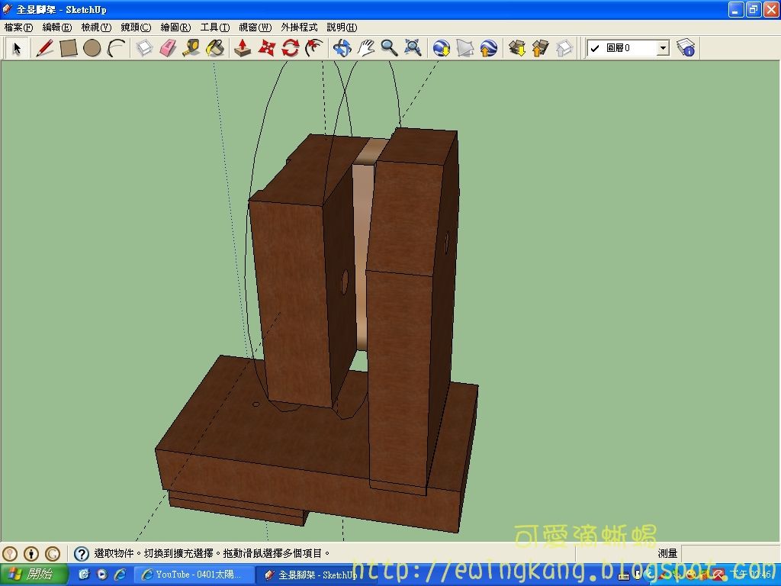Image resolution: width=781 pixels, height=586 pixels.
Task: Choose the Tape Measure tool
Action: [x=191, y=48]
